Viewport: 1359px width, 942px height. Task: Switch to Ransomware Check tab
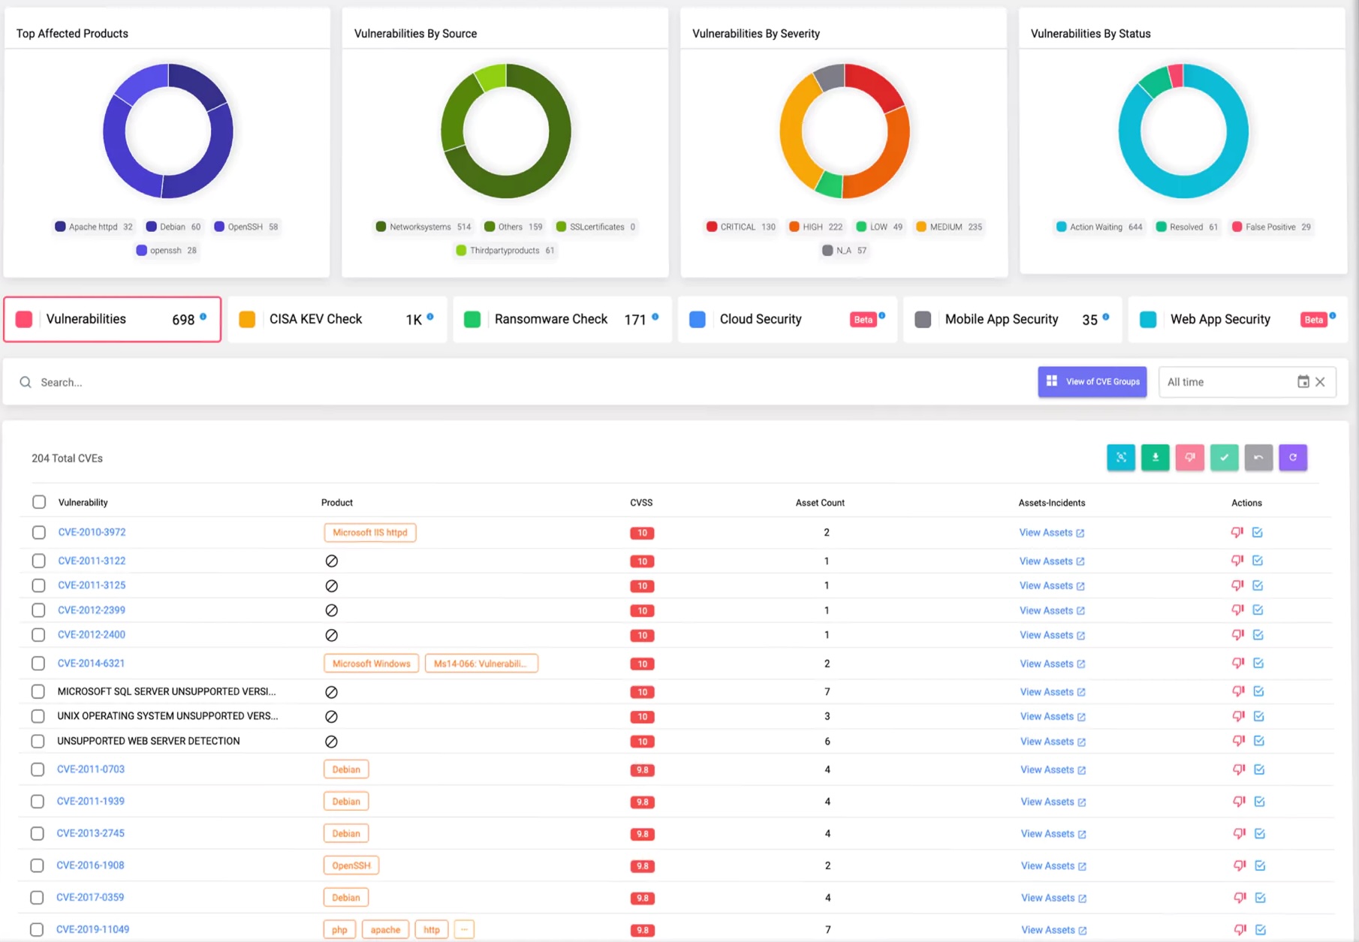[x=562, y=319]
